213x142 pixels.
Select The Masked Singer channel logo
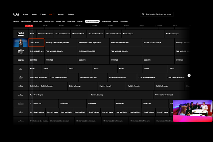coord(21,51)
